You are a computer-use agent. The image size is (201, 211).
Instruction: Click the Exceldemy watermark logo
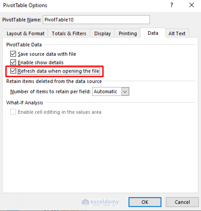click(100, 202)
